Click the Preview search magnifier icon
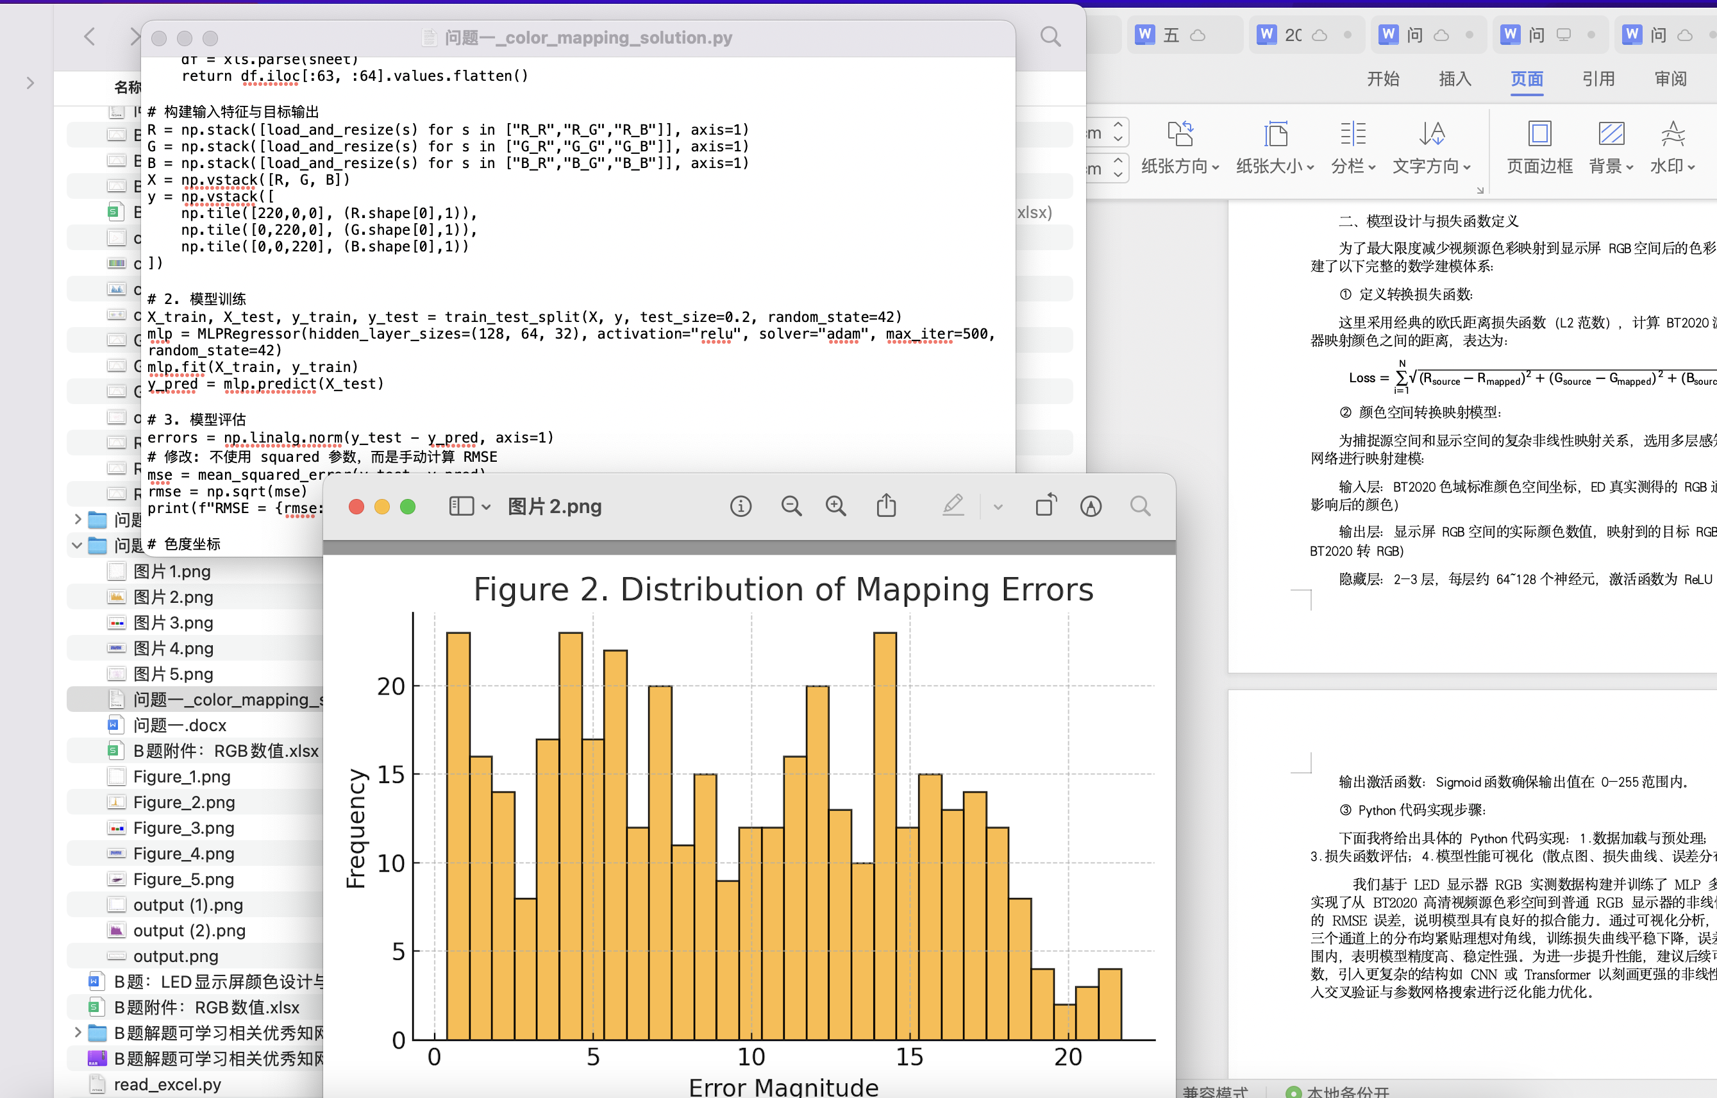Screen dimensions: 1717x1098 click(x=1140, y=507)
